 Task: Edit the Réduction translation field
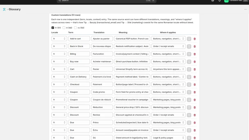click(x=102, y=107)
